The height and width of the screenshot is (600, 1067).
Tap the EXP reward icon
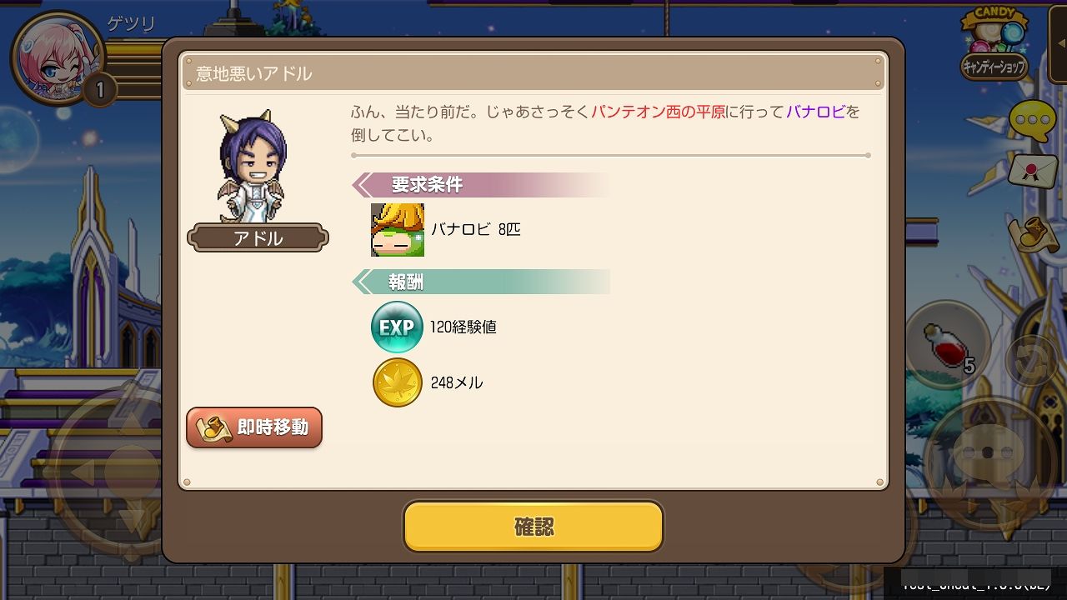(397, 327)
